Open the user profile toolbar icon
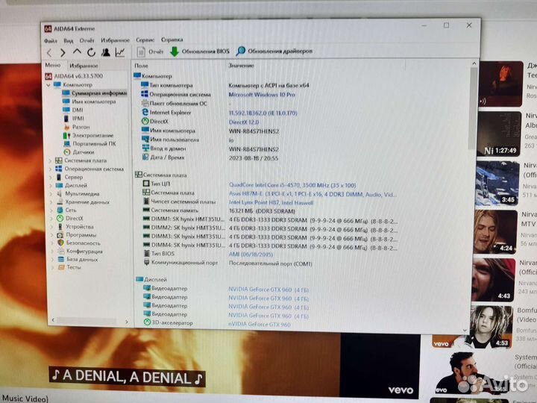 pos(105,52)
